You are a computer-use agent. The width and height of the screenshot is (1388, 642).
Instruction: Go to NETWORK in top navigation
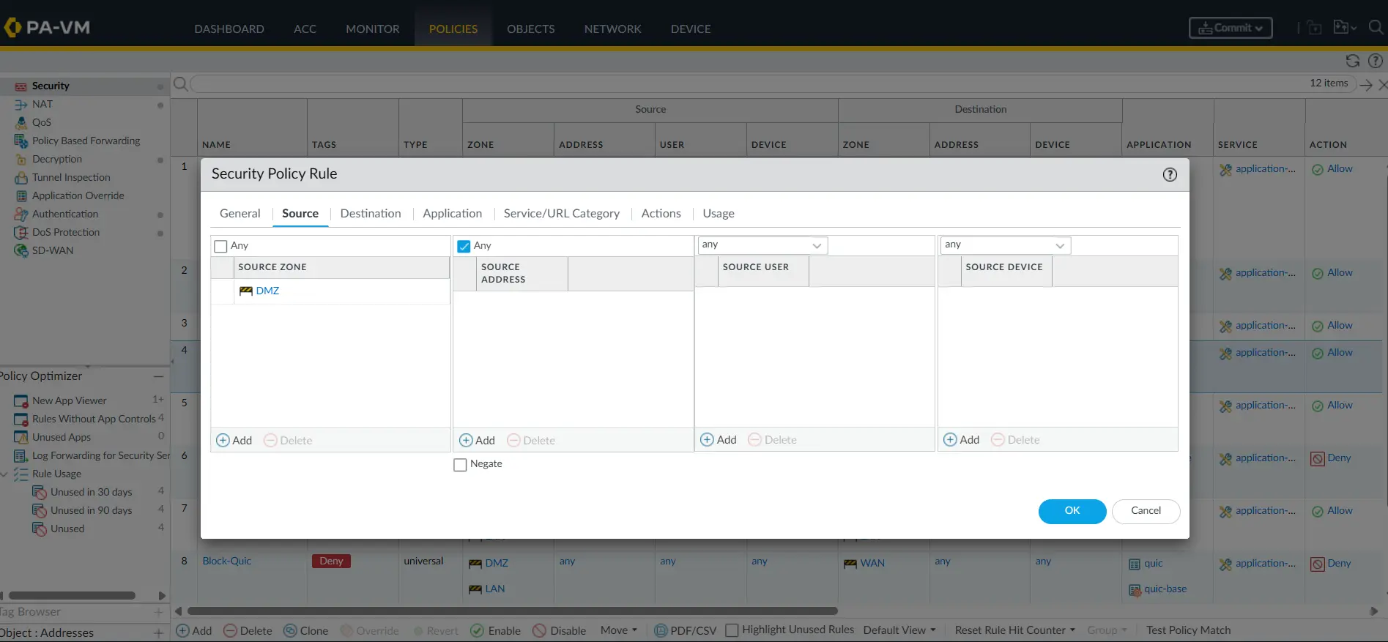click(612, 29)
